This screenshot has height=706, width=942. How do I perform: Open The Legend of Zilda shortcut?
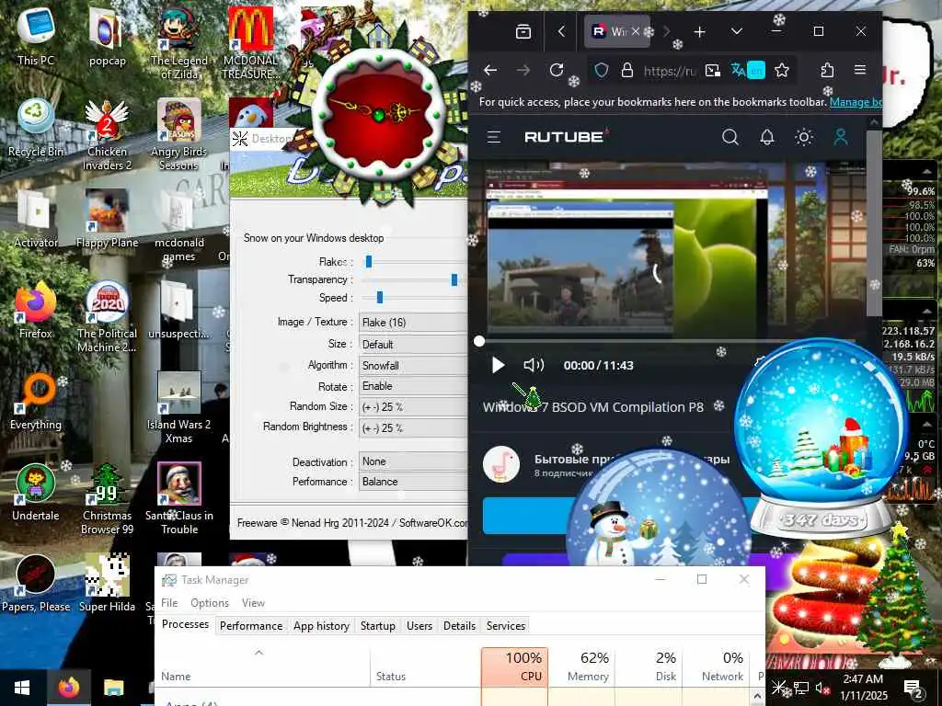pyautogui.click(x=178, y=44)
